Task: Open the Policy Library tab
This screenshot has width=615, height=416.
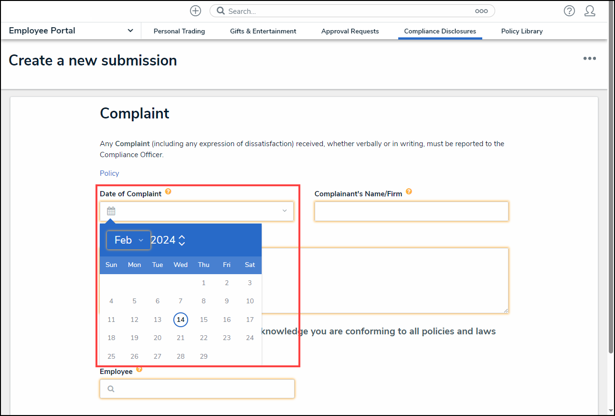Action: point(521,31)
